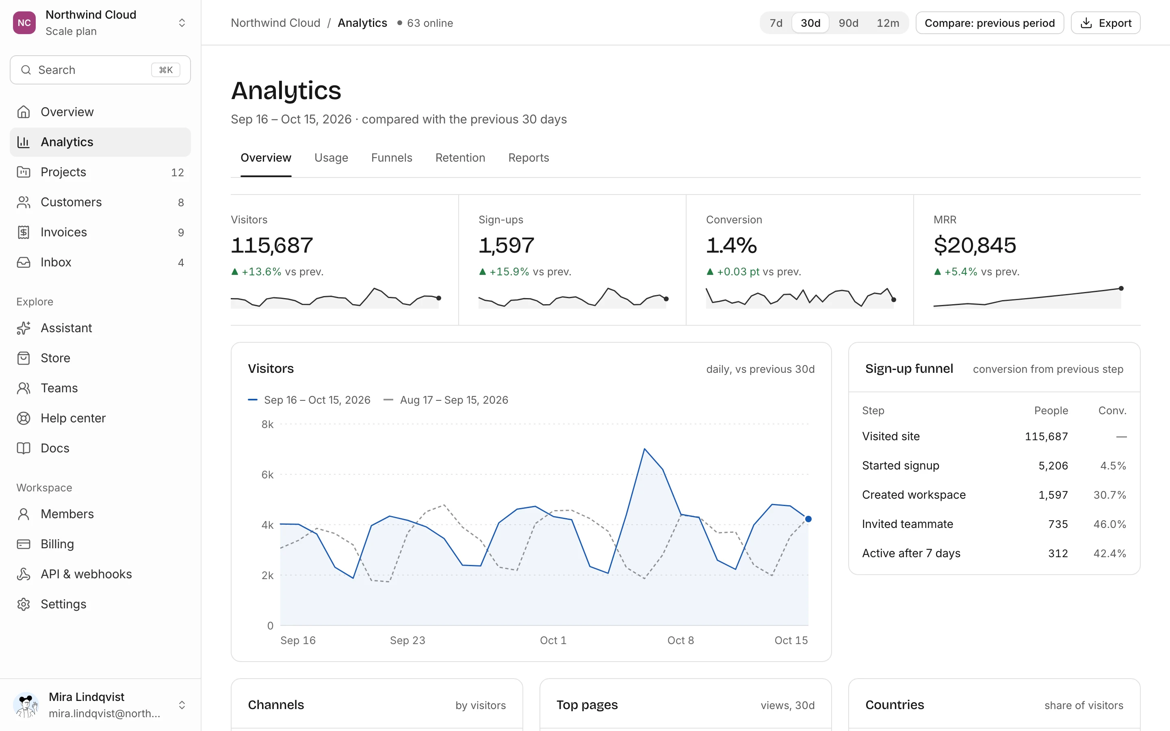Open the Retention tab
Screen dimensions: 1170x731
tap(460, 158)
